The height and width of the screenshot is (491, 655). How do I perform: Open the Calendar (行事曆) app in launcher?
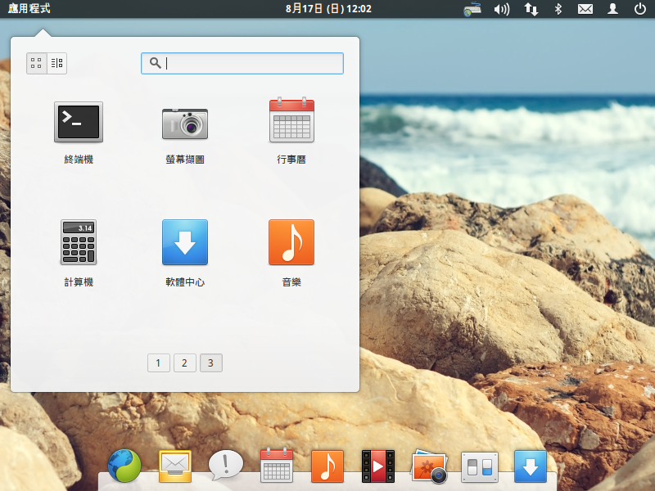pos(291,119)
